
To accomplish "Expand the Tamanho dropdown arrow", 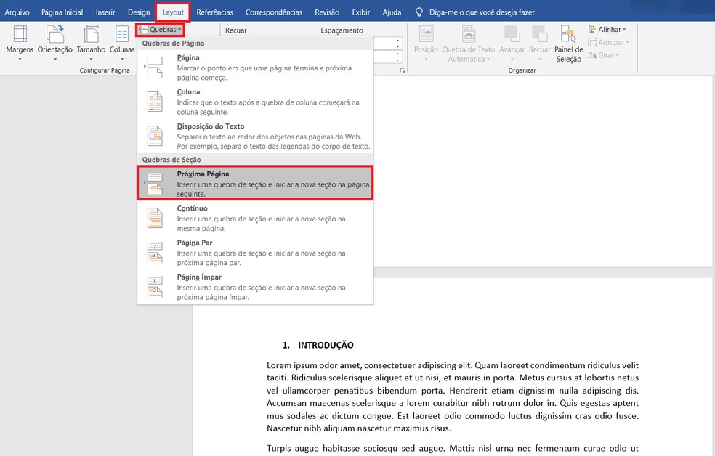I will pos(91,59).
